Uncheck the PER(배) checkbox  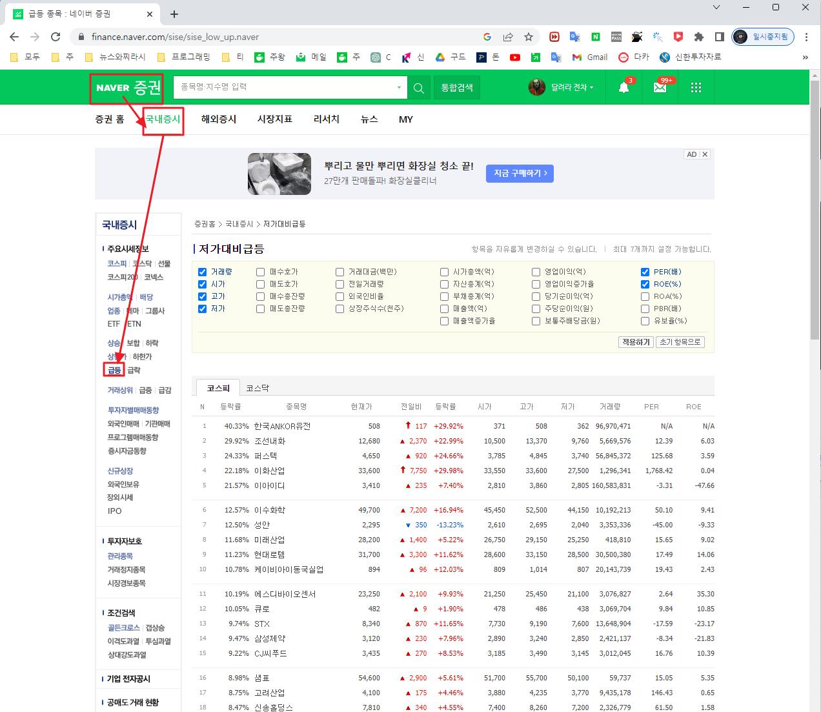click(x=645, y=272)
